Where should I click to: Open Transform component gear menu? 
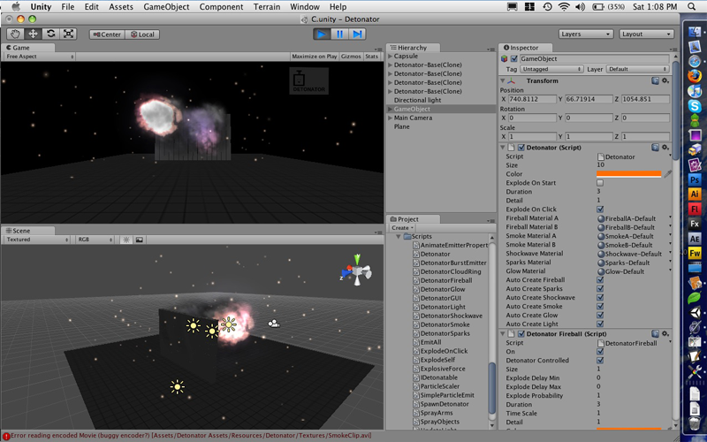point(665,80)
